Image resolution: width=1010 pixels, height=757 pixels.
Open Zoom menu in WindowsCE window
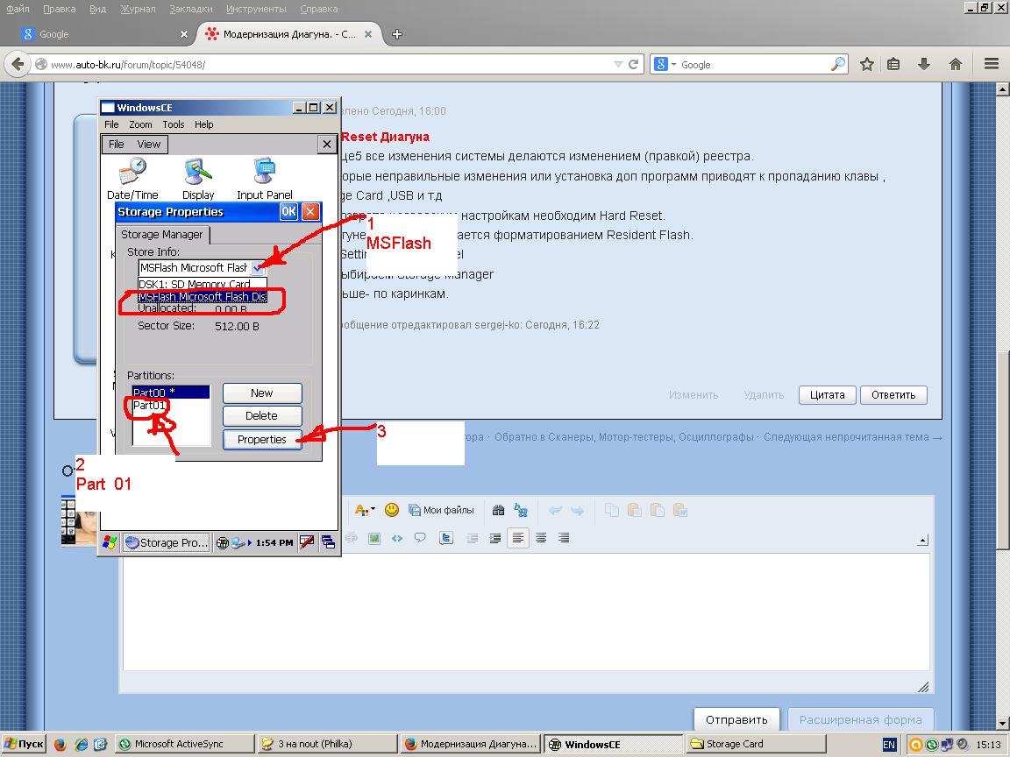pyautogui.click(x=140, y=124)
